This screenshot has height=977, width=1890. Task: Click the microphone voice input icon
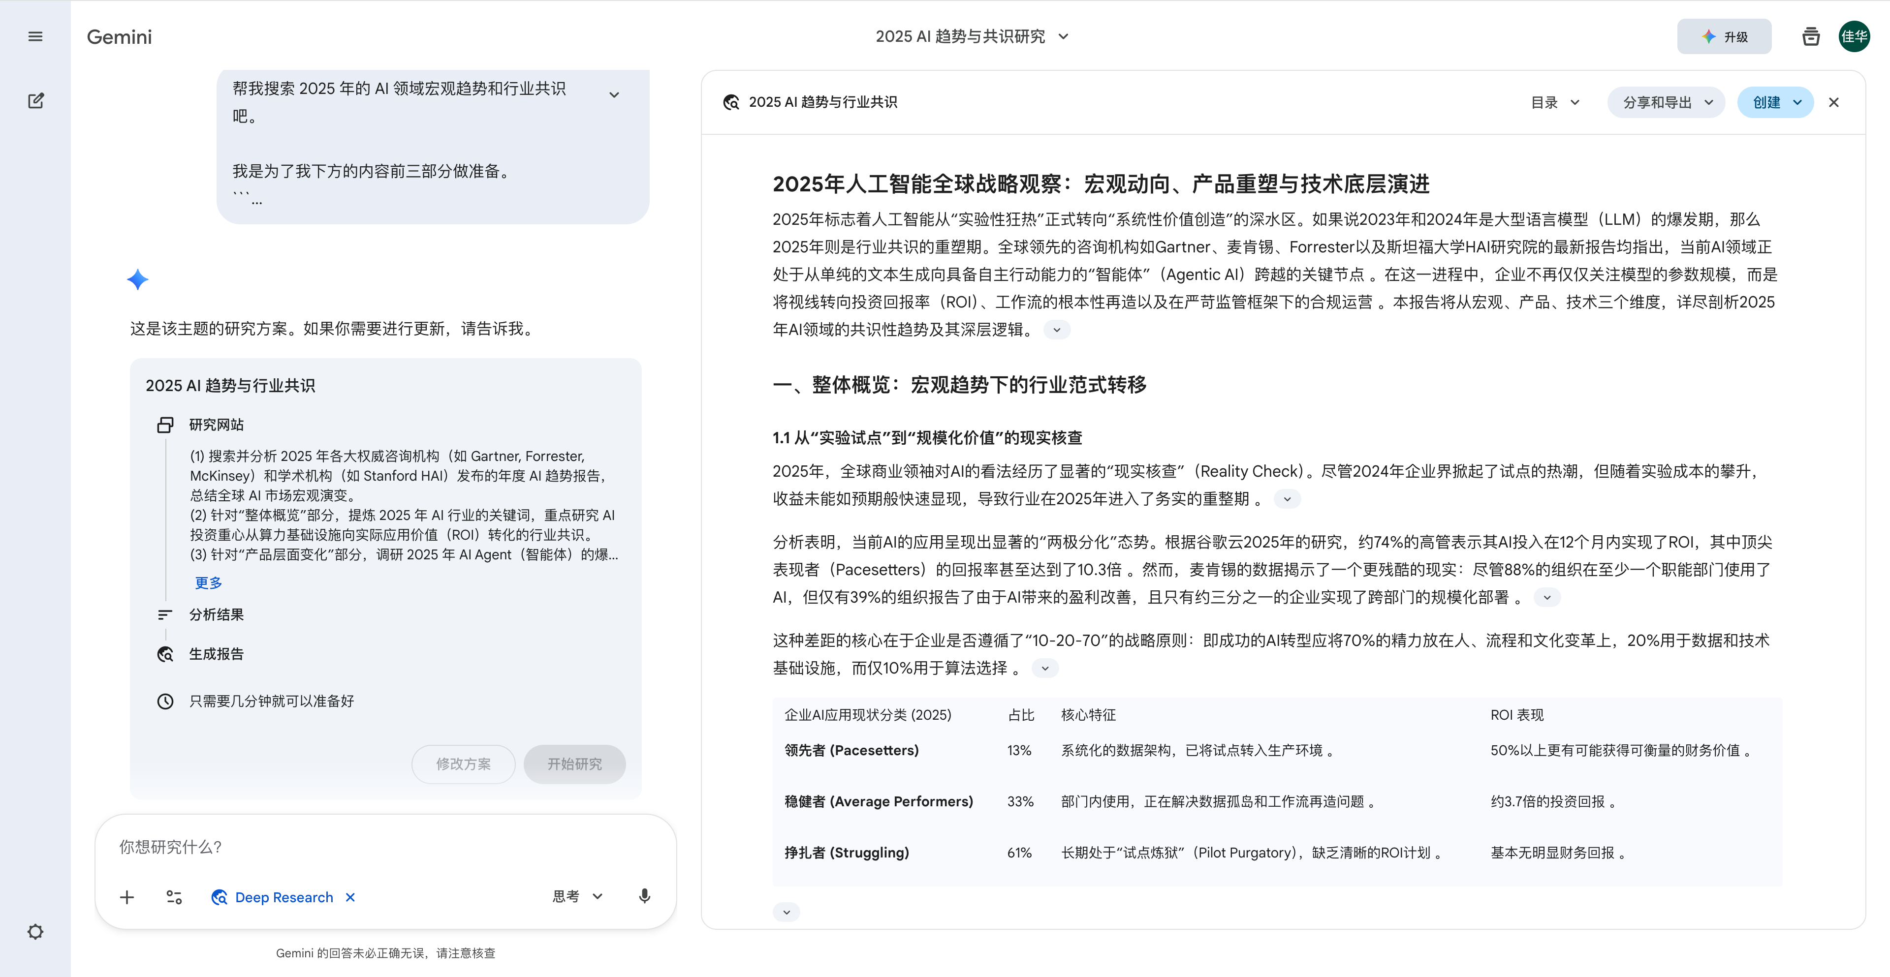(x=644, y=896)
